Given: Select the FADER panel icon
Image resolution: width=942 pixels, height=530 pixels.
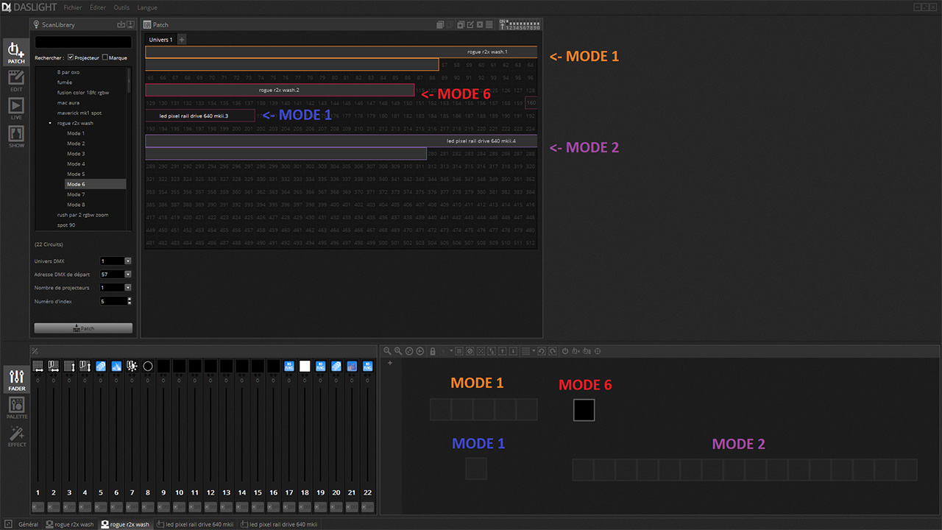Looking at the screenshot, I should coord(17,379).
